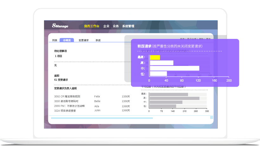Click the gray 高 bar in average age chart
Screen dimensions: 260x154
pos(175,98)
